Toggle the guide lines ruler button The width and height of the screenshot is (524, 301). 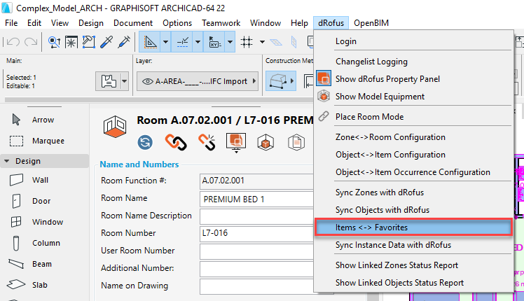pos(150,42)
